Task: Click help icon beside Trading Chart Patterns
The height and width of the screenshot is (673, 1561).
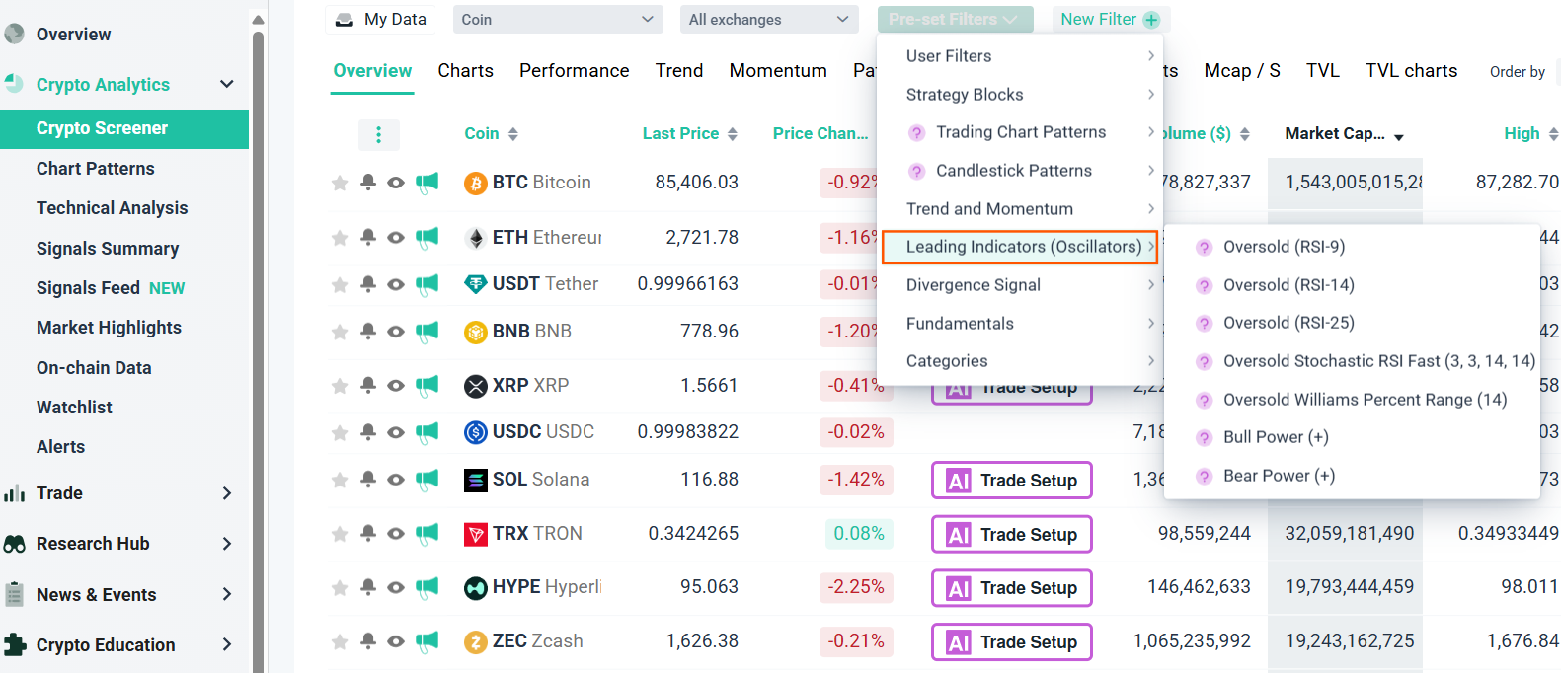Action: pyautogui.click(x=916, y=133)
